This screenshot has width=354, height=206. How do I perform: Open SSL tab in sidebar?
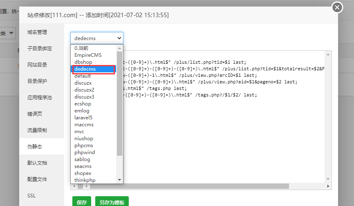pos(42,196)
